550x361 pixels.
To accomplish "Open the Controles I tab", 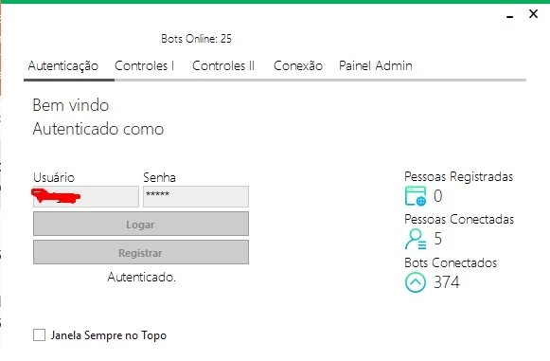I will coord(144,66).
